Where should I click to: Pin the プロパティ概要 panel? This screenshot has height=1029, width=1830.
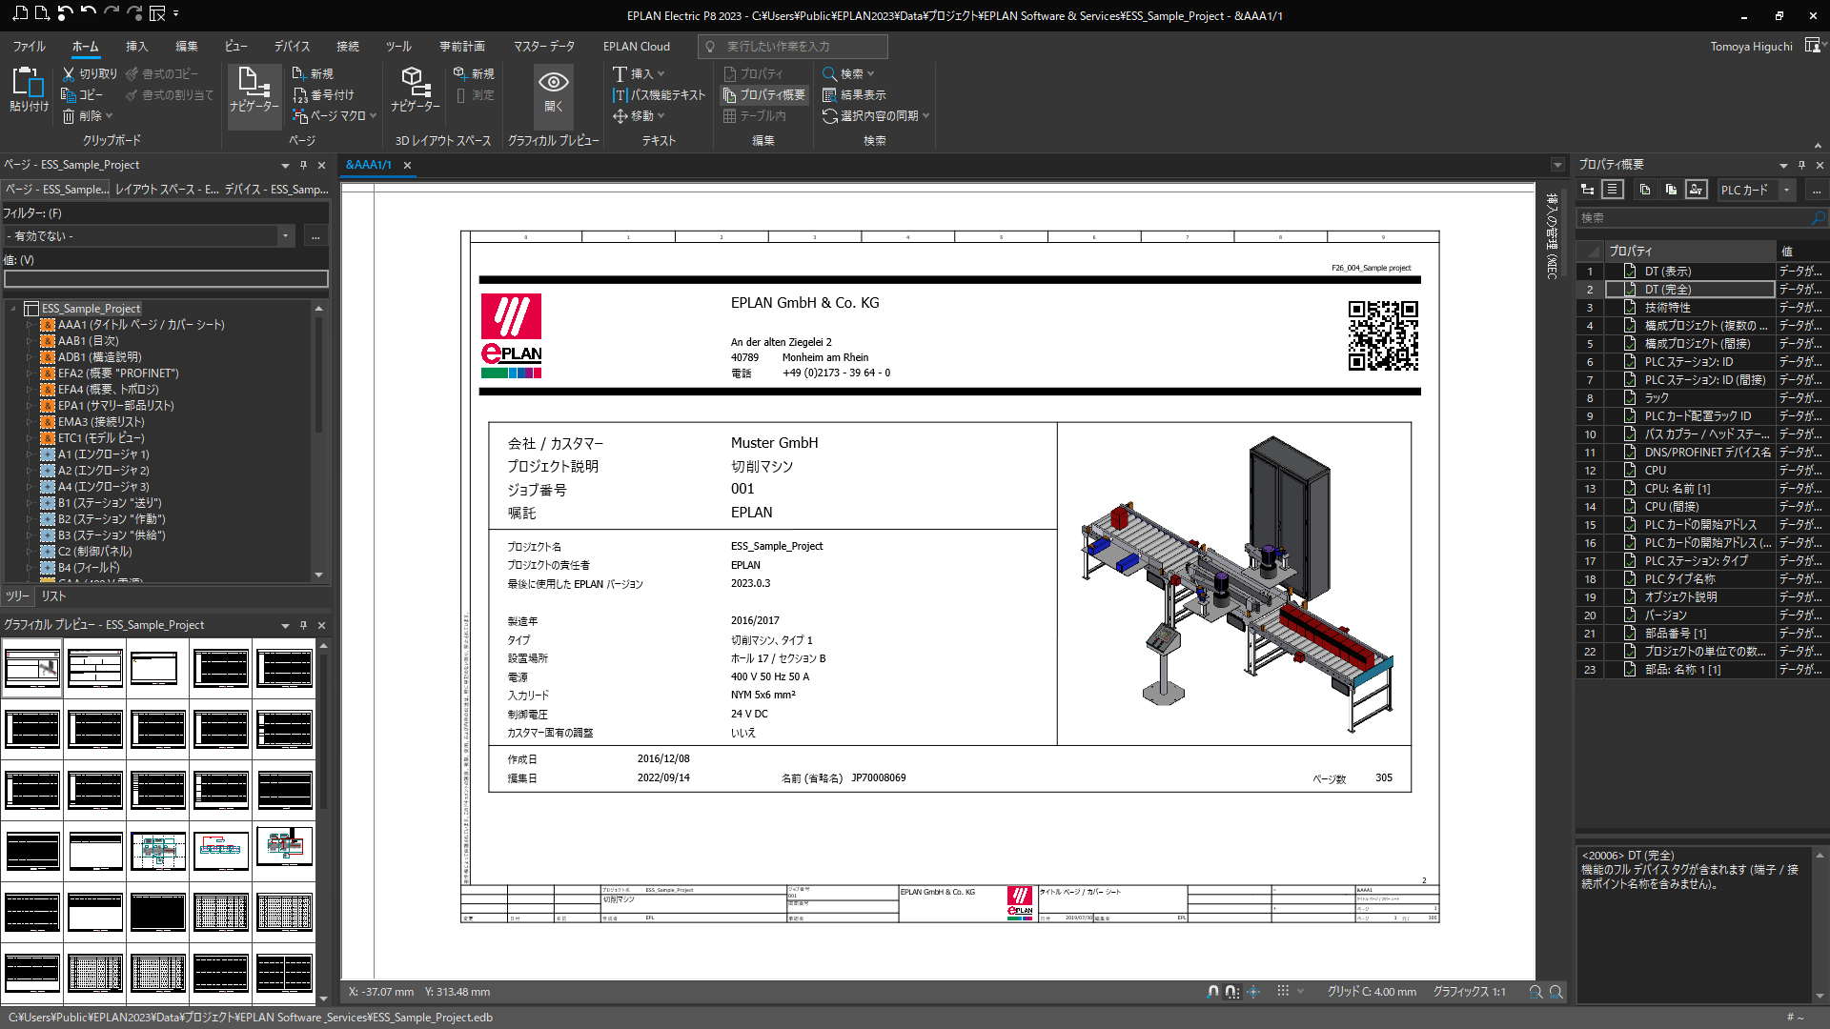click(x=1800, y=165)
